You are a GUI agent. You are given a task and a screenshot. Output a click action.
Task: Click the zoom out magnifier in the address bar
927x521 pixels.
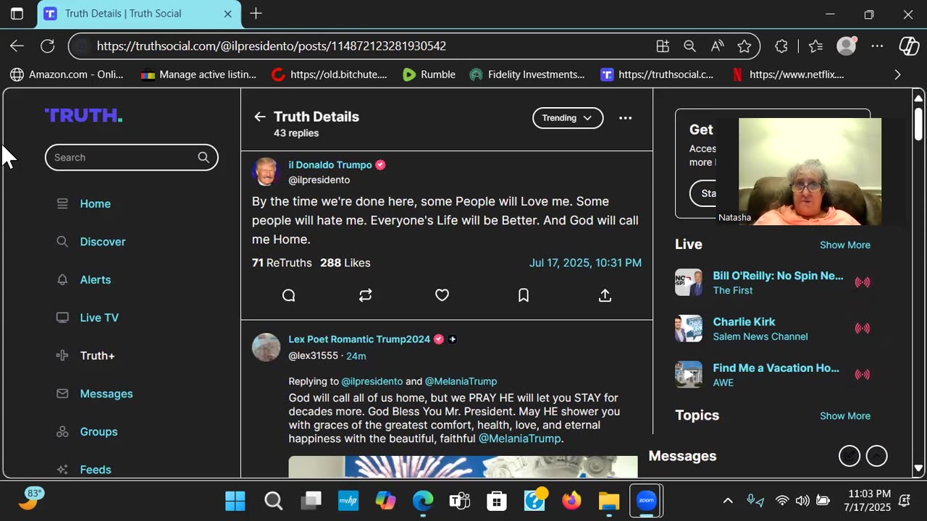tap(689, 46)
